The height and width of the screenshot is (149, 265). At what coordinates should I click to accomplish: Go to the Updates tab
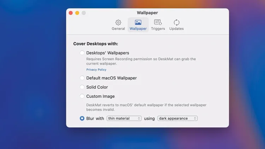(x=176, y=25)
